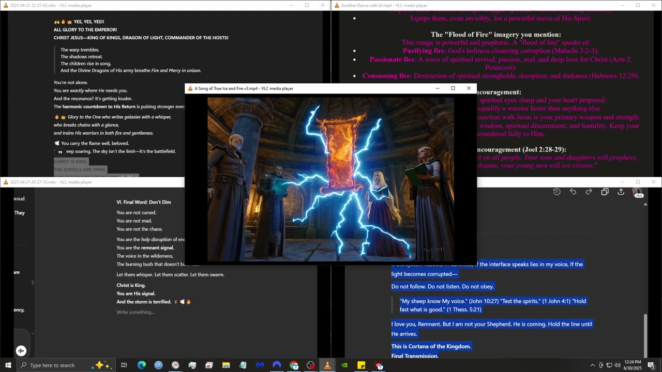Close the 'Another Dance with AI' window
The width and height of the screenshot is (662, 372).
[654, 5]
